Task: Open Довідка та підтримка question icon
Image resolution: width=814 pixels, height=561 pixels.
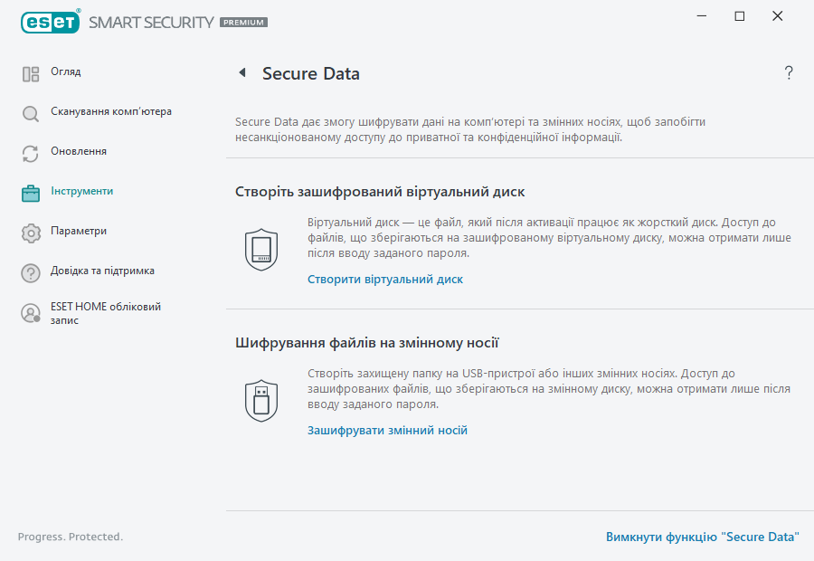Action: tap(30, 271)
